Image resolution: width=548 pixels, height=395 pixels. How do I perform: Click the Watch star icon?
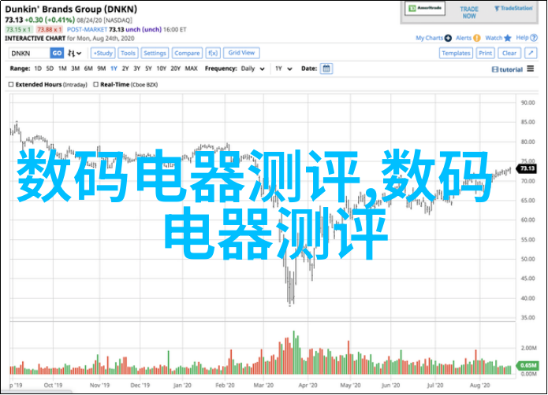coord(508,38)
